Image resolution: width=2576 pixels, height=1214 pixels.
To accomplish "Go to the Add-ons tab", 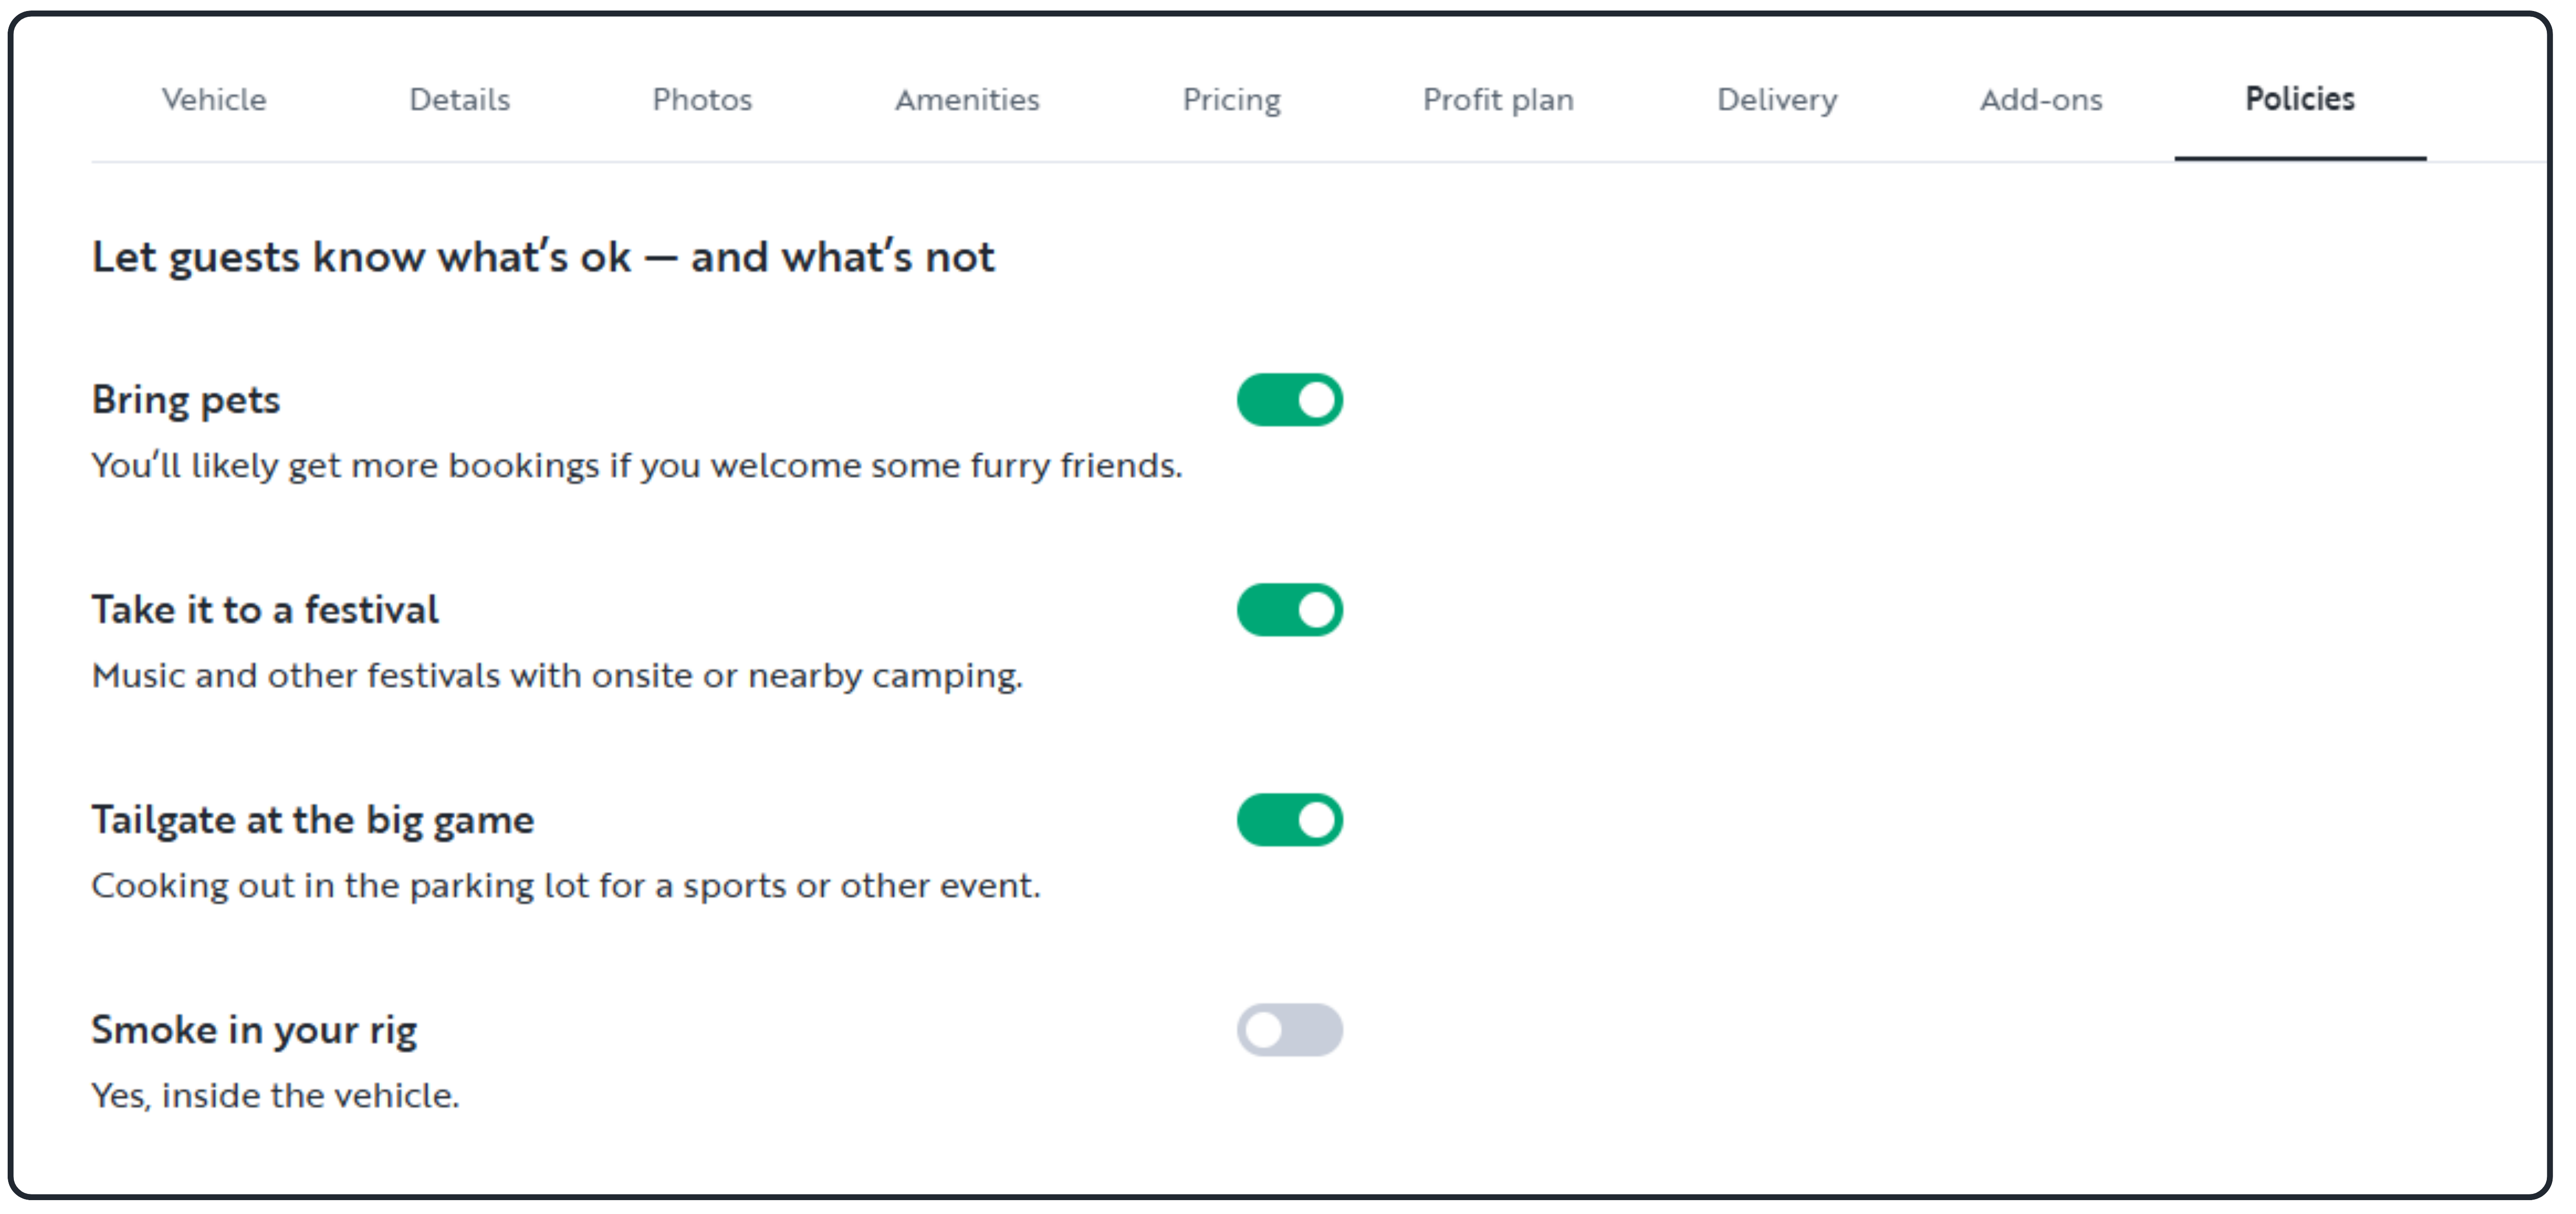I will tap(2041, 100).
